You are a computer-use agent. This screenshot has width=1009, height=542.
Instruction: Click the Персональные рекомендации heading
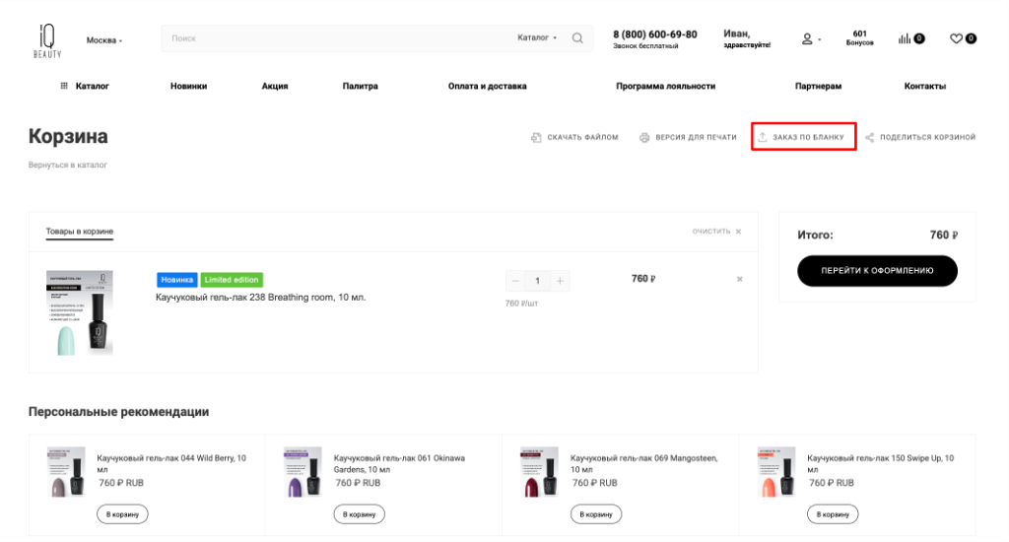118,412
